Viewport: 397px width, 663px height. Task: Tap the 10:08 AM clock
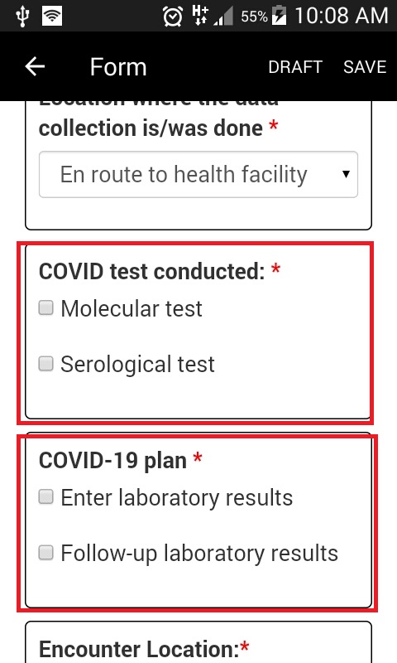tap(342, 16)
